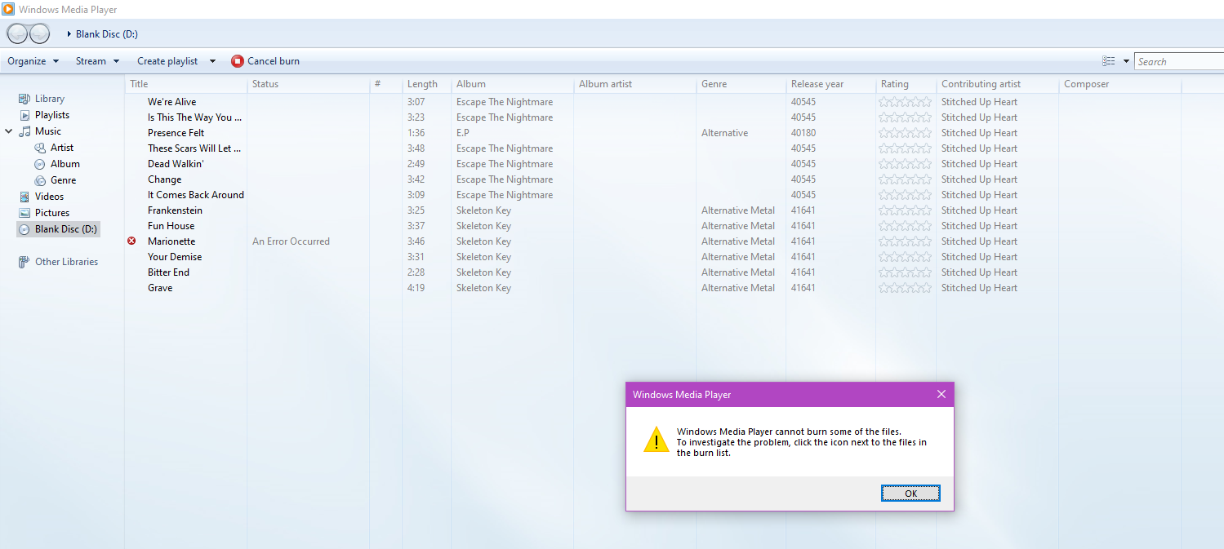Sort by the # column header
Viewport: 1224px width, 549px height.
pos(386,84)
